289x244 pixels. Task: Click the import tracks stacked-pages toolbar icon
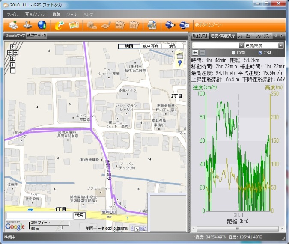14,25
